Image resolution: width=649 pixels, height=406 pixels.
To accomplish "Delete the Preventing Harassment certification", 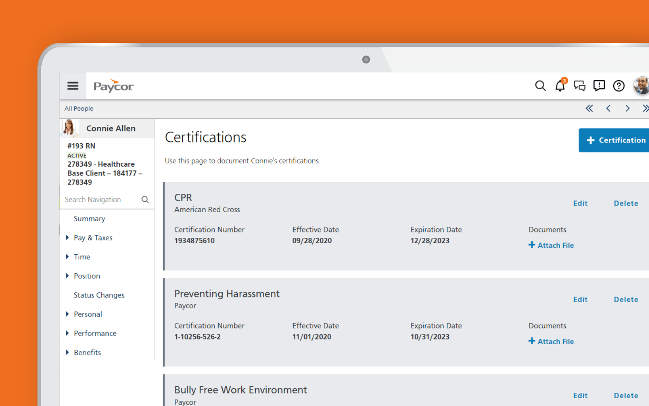I will [x=626, y=299].
